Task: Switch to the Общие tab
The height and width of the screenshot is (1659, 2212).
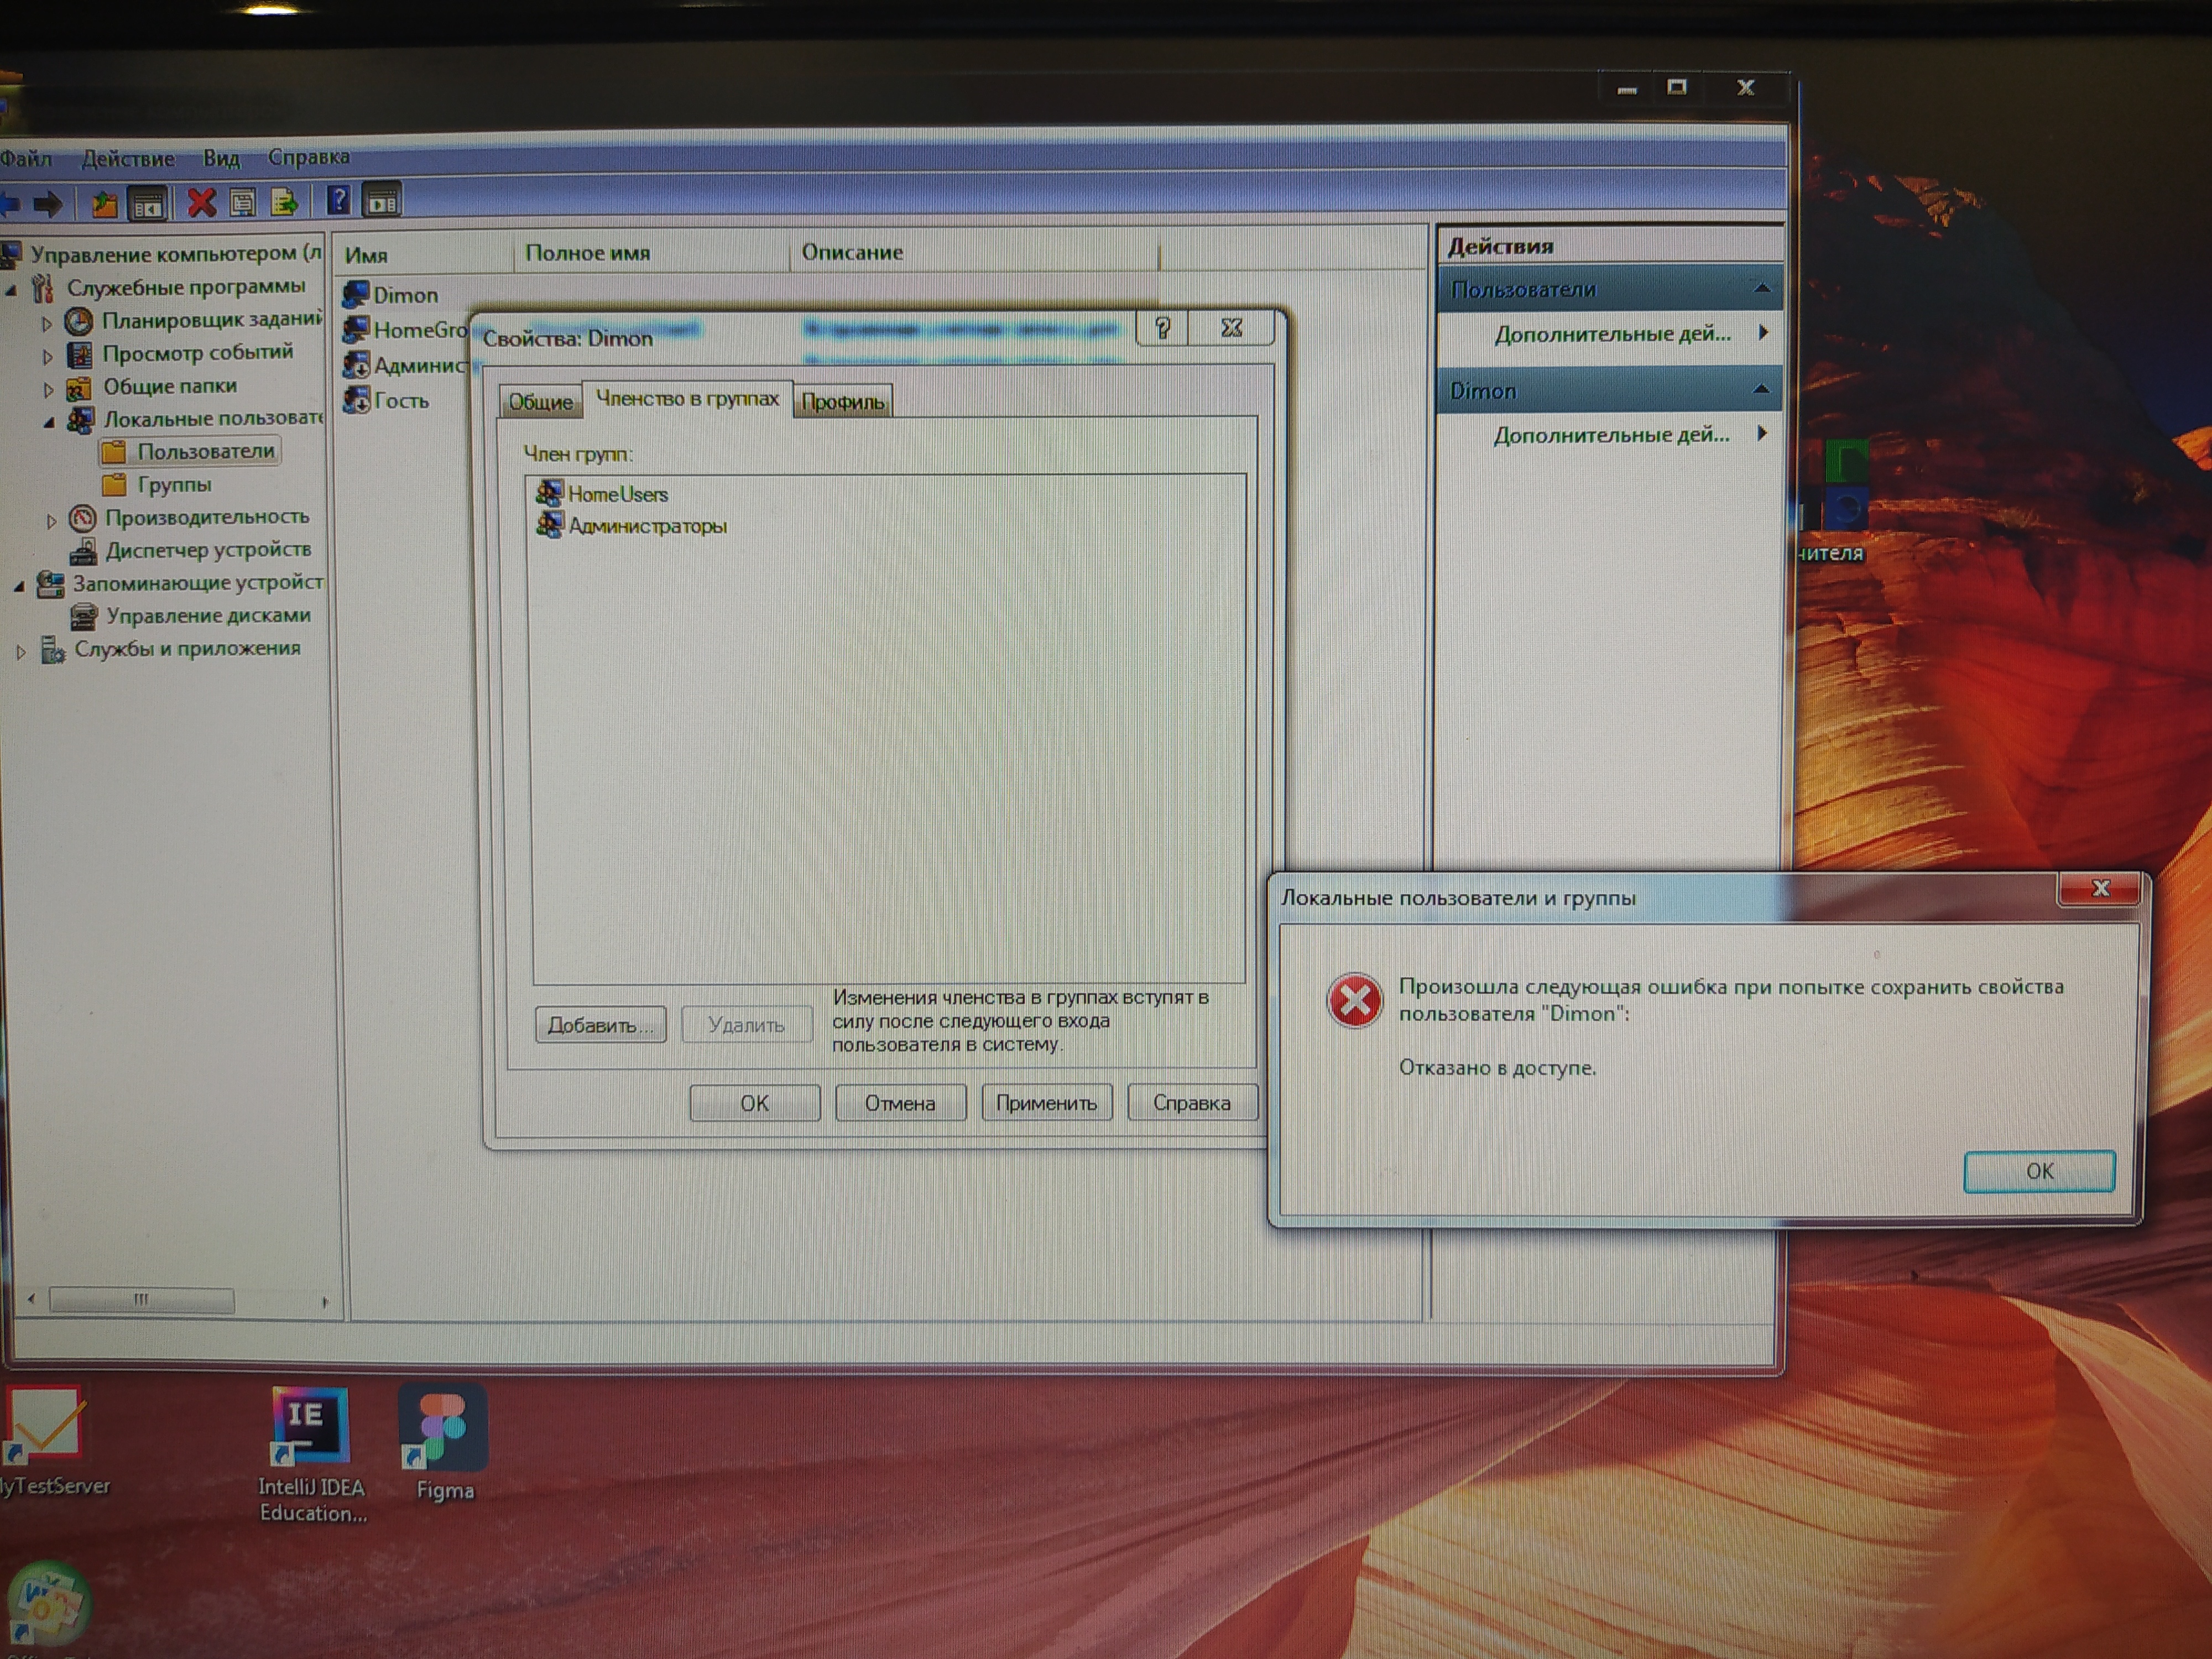Action: coord(540,402)
